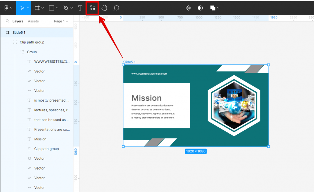Viewport: 314px width, 192px height.
Task: Open the Figma main menu
Action: click(7, 8)
